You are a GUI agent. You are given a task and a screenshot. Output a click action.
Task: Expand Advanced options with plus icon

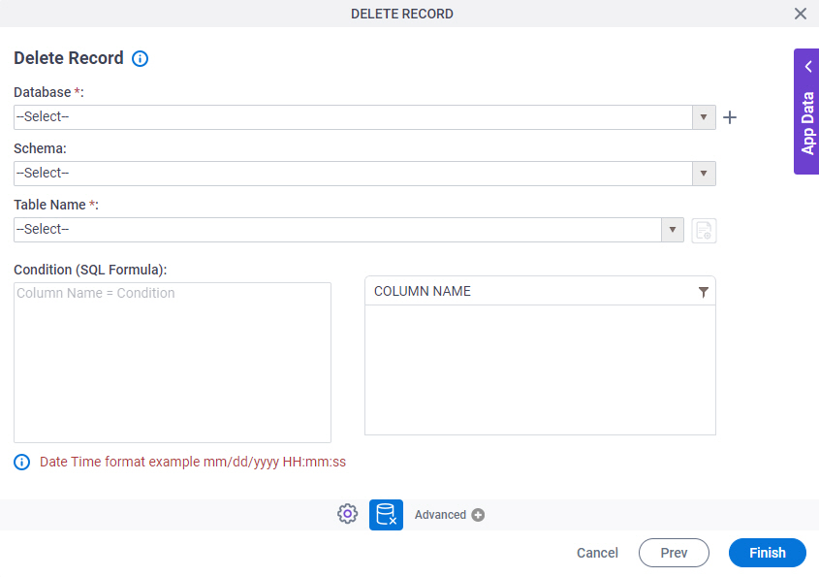(x=478, y=515)
